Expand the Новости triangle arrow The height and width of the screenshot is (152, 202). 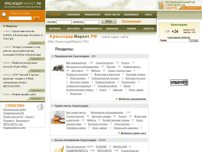pos(4,26)
